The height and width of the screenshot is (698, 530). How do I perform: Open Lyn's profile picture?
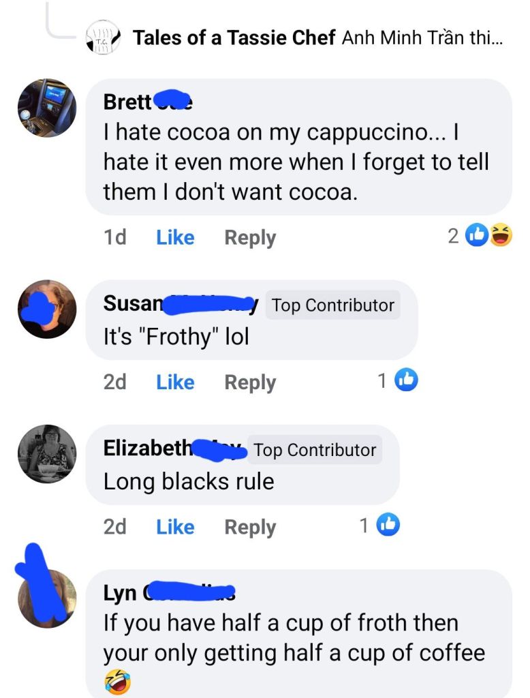(47, 598)
